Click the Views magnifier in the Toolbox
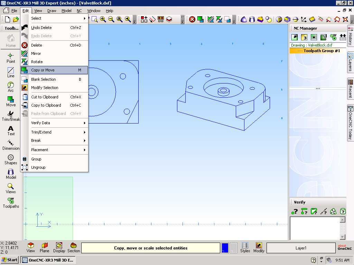 (11, 188)
